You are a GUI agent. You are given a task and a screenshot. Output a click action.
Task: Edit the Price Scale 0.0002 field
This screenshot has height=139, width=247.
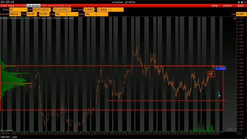pos(89,10)
